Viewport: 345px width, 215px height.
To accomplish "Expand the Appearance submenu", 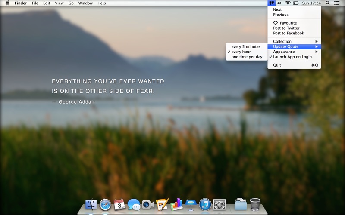I will pyautogui.click(x=294, y=52).
